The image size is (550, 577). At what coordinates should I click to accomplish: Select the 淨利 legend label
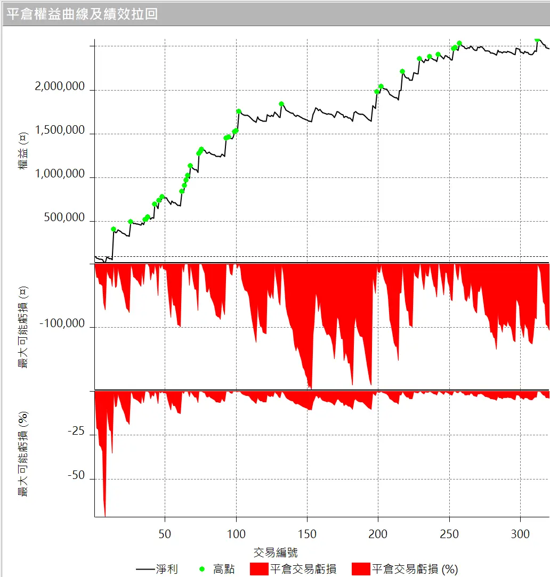(x=167, y=569)
